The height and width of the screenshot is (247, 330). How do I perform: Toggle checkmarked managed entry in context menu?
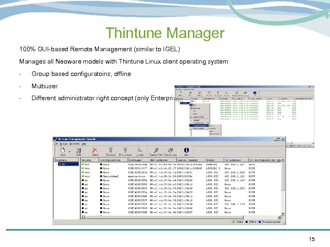tap(199, 120)
